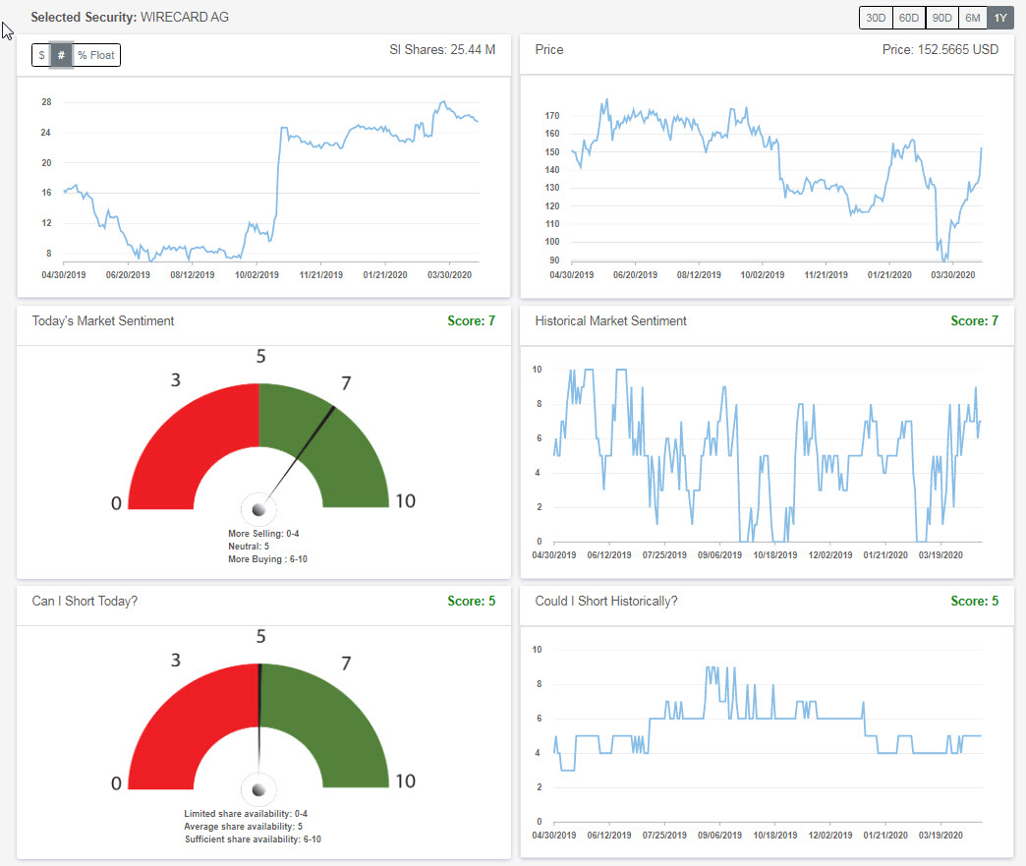Select the 30D time range
The width and height of the screenshot is (1026, 866).
(876, 17)
